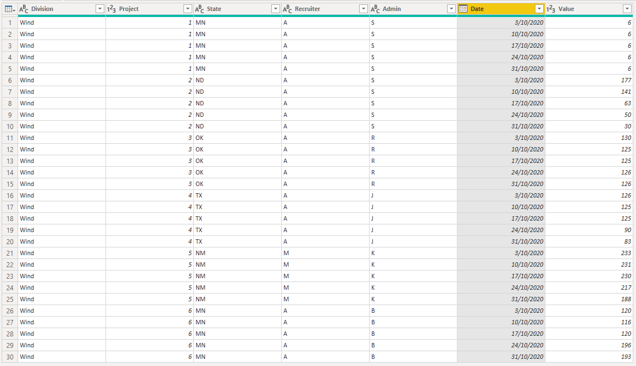
Task: Click the cell with value 233
Action: click(589, 253)
